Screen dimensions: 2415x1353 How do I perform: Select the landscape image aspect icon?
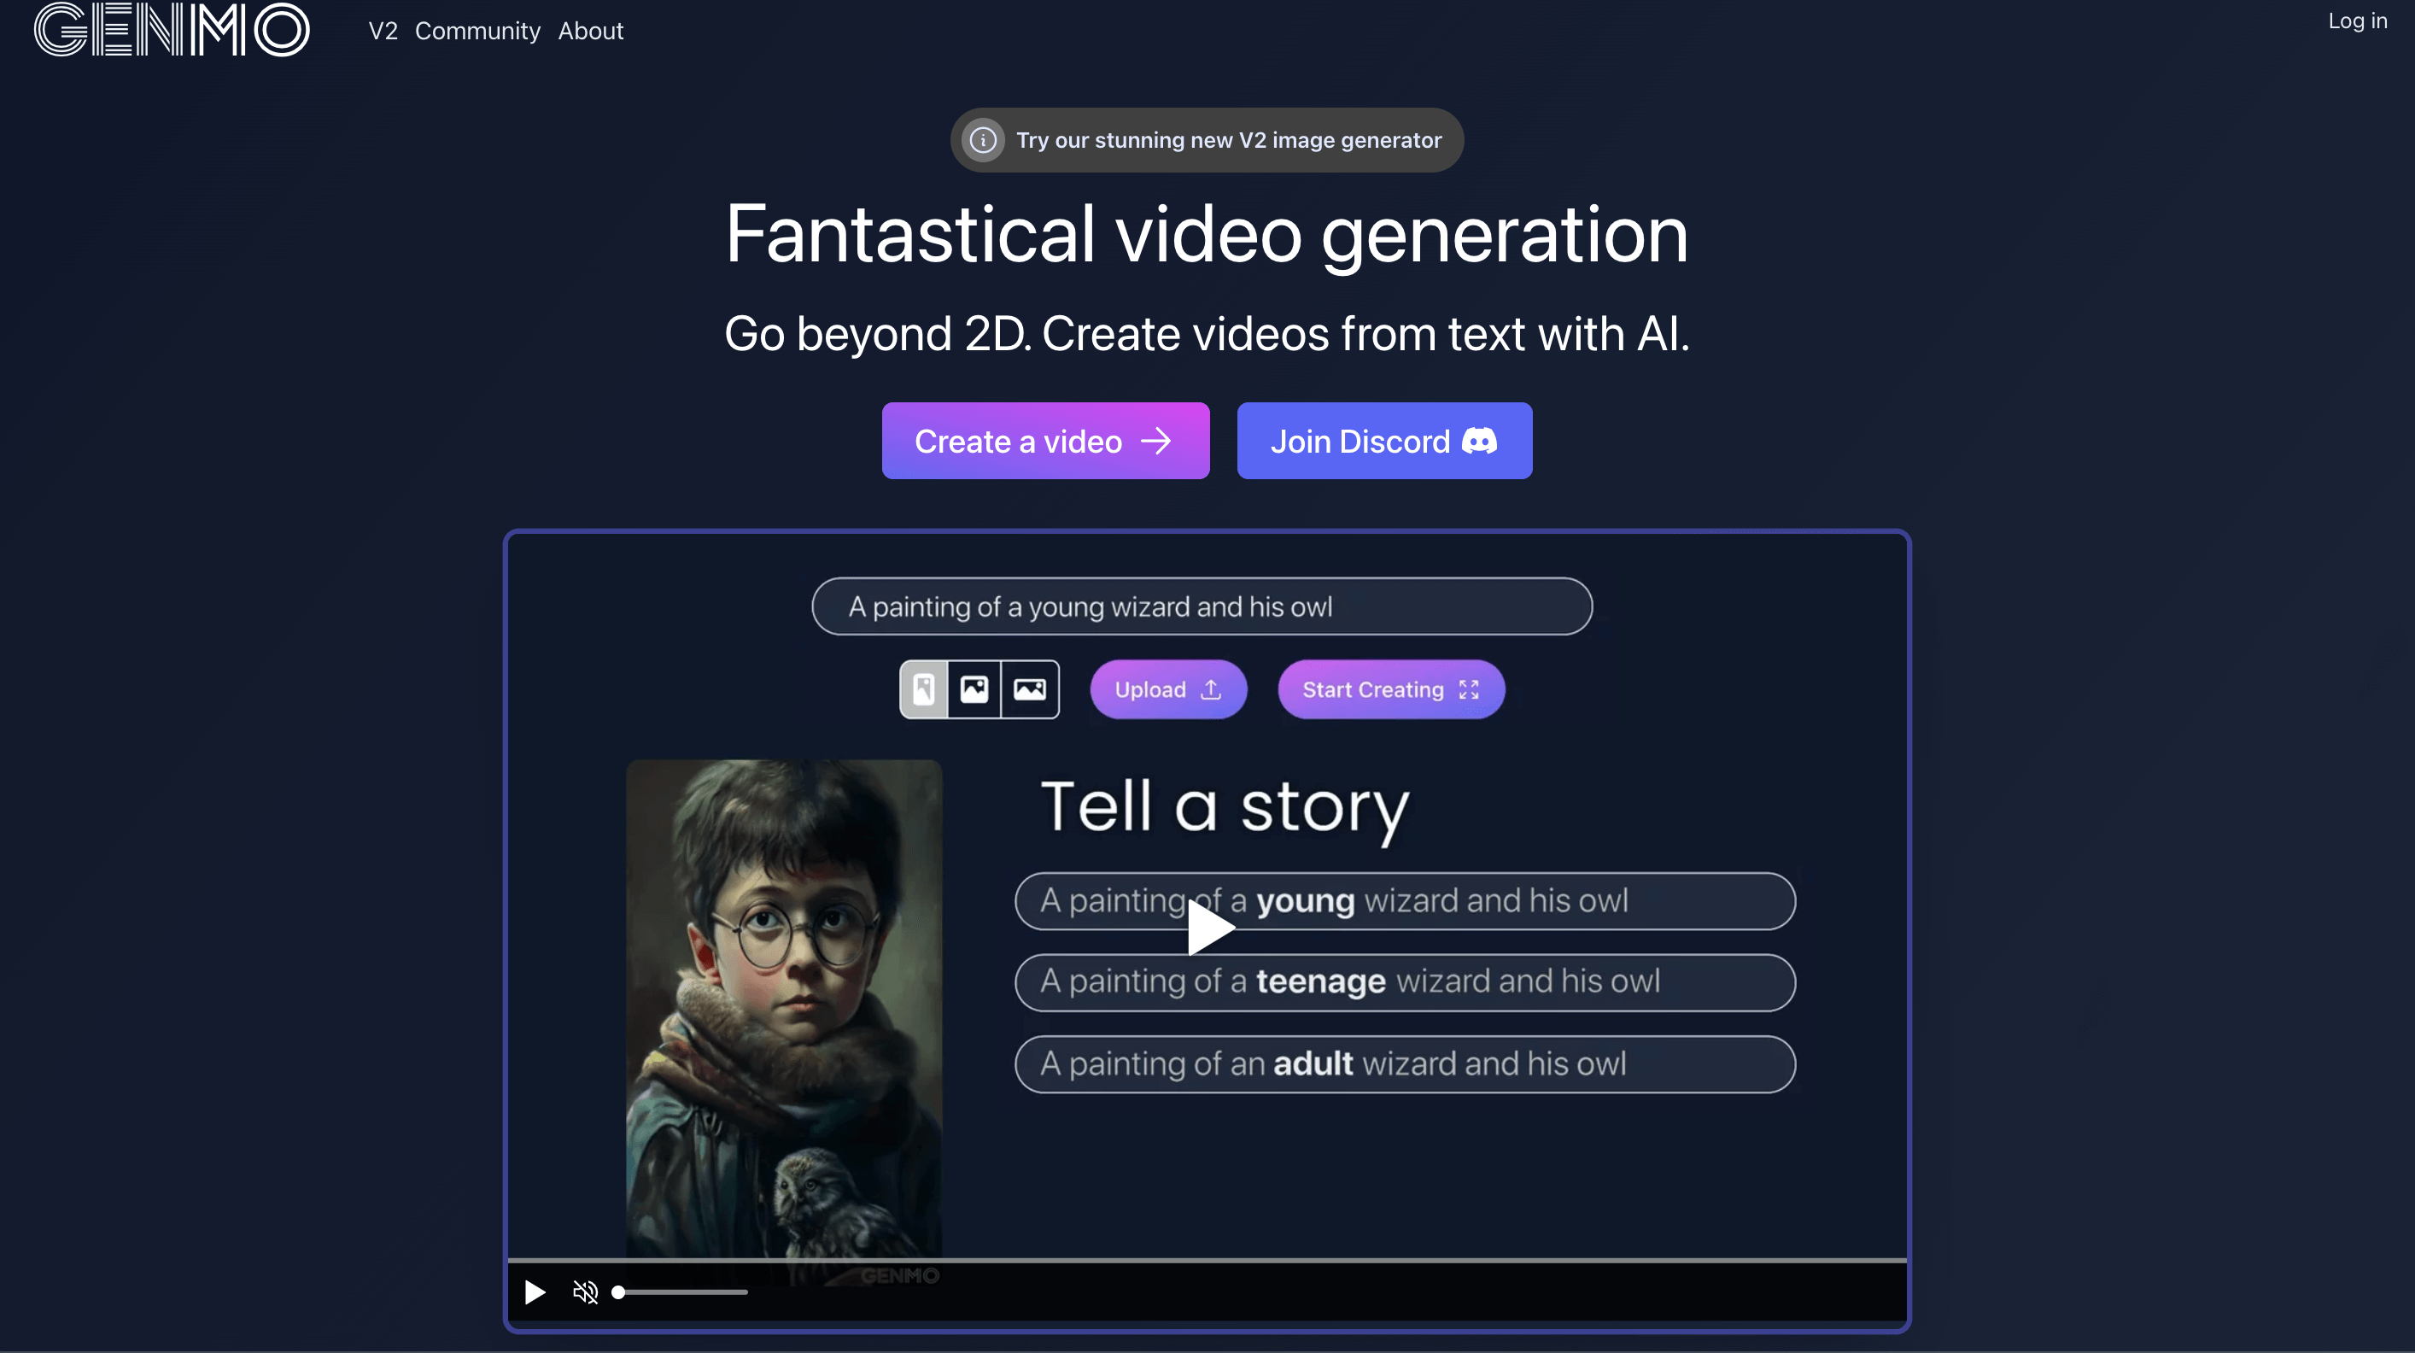pos(1029,689)
